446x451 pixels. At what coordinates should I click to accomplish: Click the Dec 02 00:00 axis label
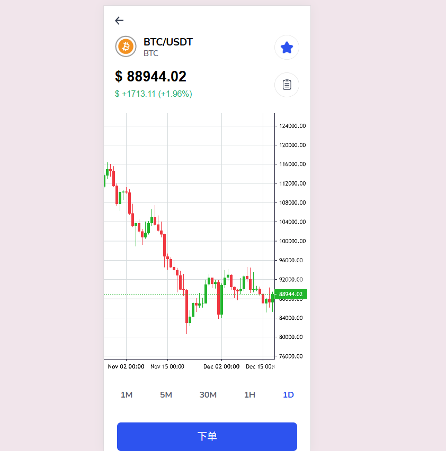click(221, 366)
